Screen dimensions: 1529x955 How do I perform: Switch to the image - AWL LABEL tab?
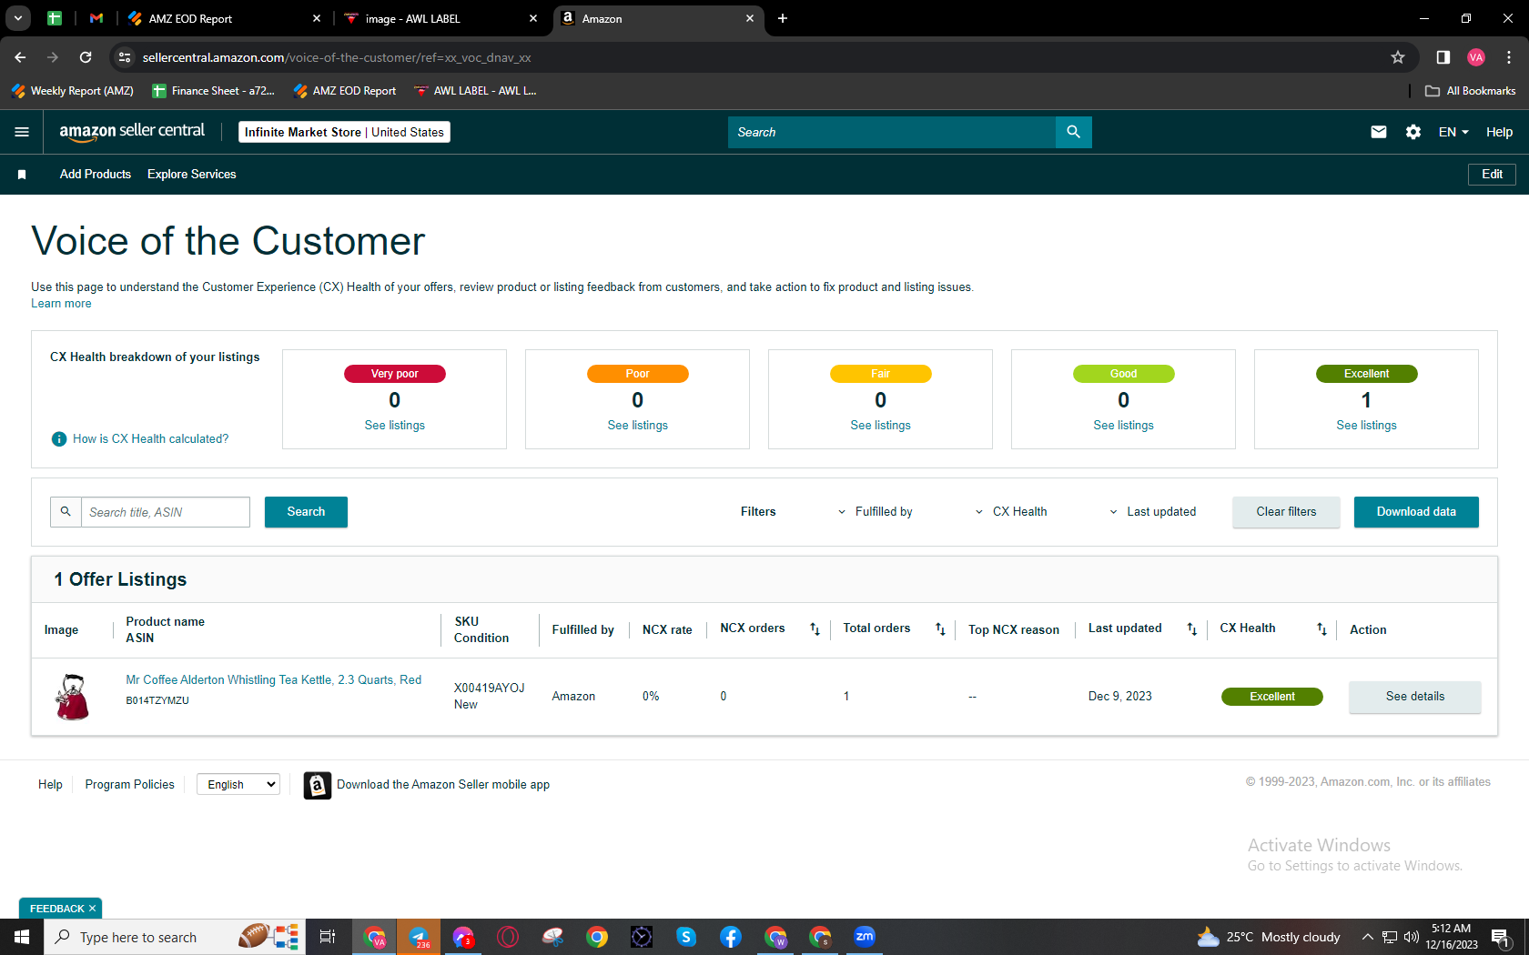pos(440,18)
